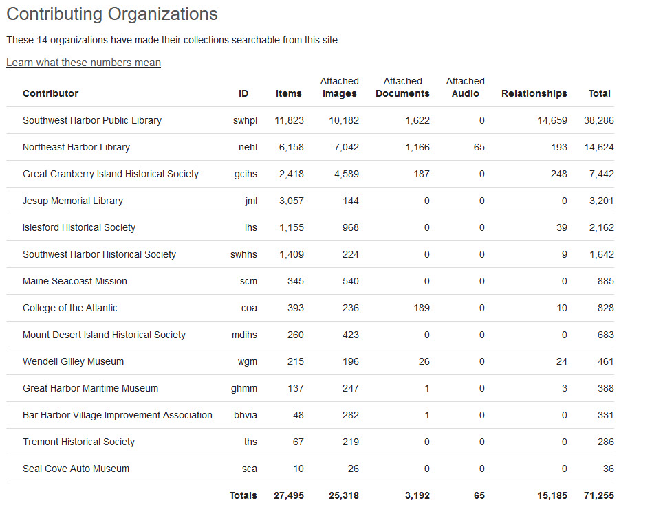Image resolution: width=663 pixels, height=507 pixels.
Task: Click the Contributor column header
Action: tap(51, 93)
